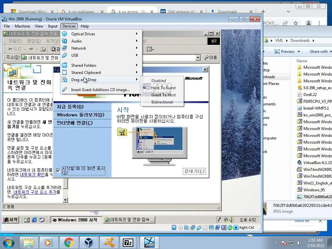Click the hard disk activity status icon
Image resolution: width=332 pixels, height=249 pixels.
174,228
